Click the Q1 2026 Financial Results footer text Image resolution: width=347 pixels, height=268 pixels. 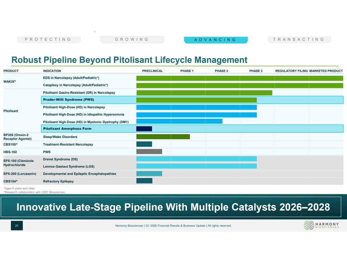pyautogui.click(x=173, y=226)
